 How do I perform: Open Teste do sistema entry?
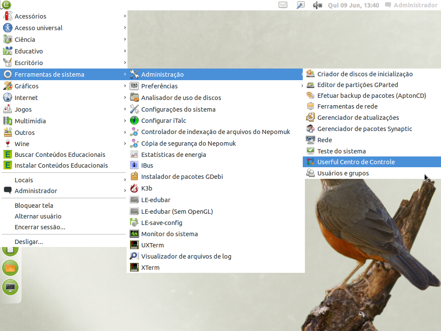pyautogui.click(x=372, y=151)
